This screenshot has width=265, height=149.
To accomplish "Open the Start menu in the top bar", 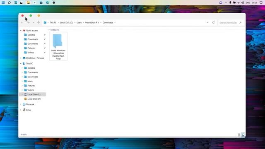I will pos(3,2).
